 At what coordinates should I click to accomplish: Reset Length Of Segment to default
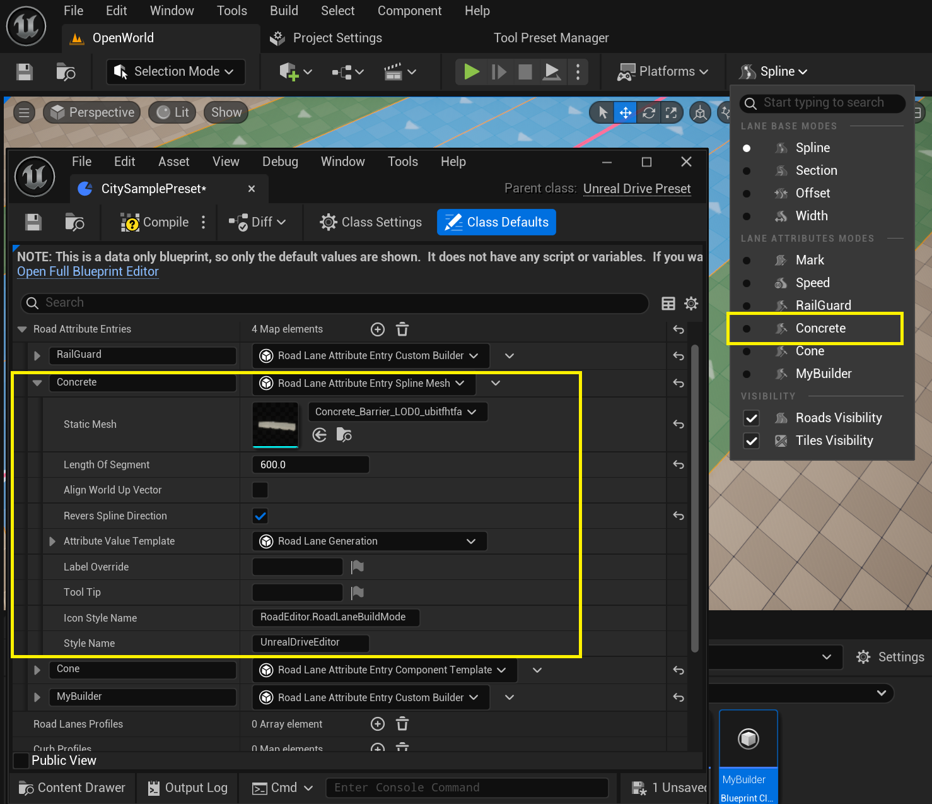(x=679, y=464)
